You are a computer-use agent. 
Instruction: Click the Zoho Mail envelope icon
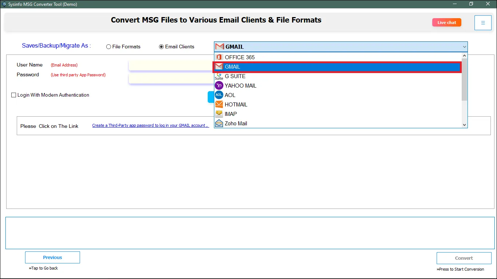click(x=219, y=124)
